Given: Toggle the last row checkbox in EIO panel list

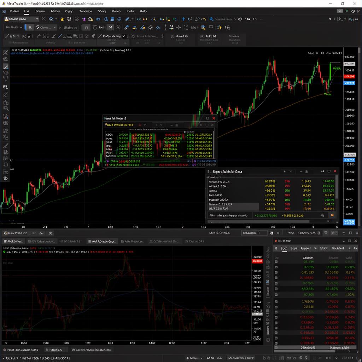Looking at the screenshot, I should coord(276,347).
